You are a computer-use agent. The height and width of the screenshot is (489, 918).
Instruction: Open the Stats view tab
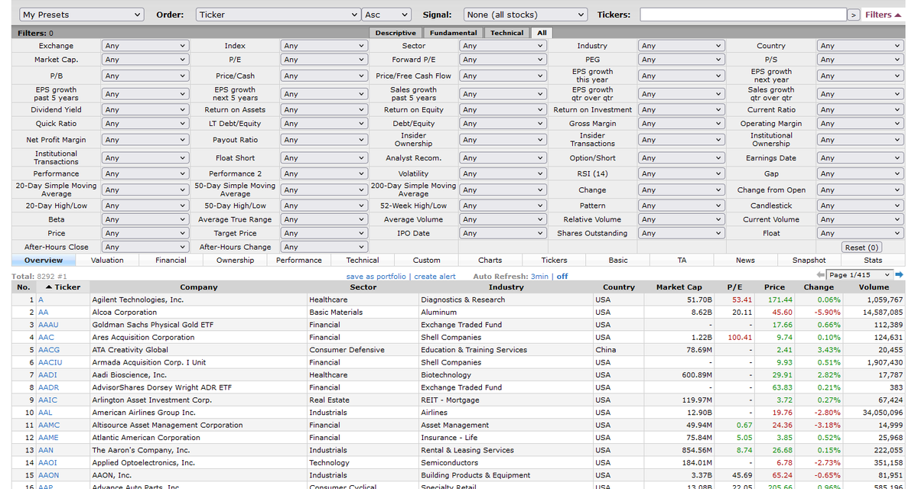873,261
